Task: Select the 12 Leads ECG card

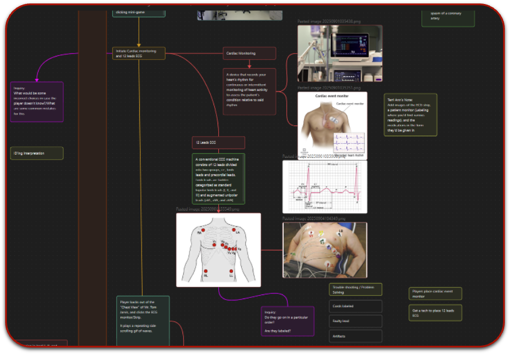Action: point(218,143)
